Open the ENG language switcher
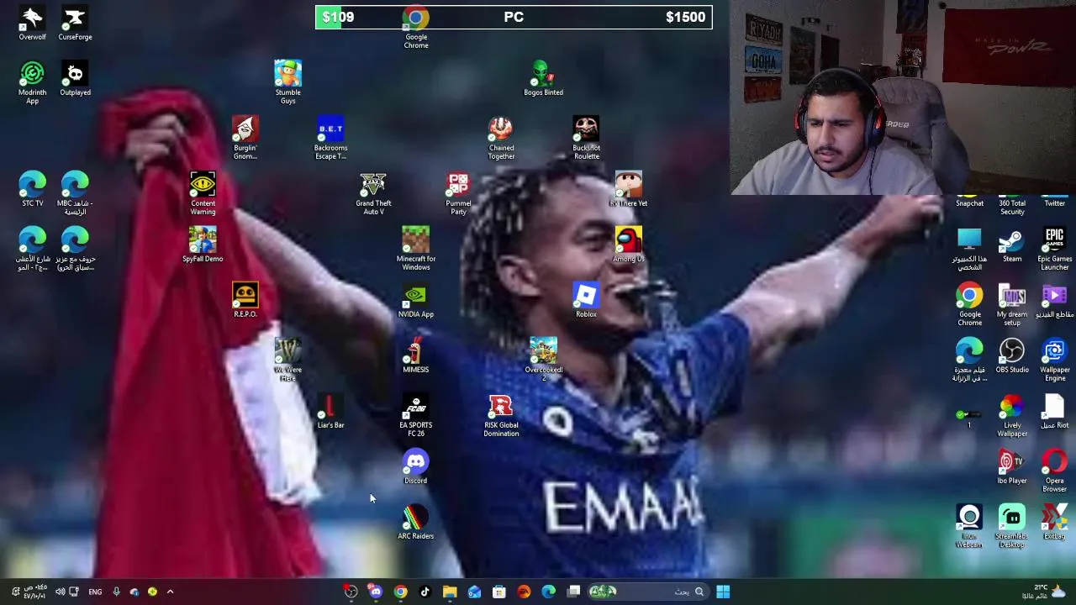The image size is (1076, 605). tap(95, 592)
